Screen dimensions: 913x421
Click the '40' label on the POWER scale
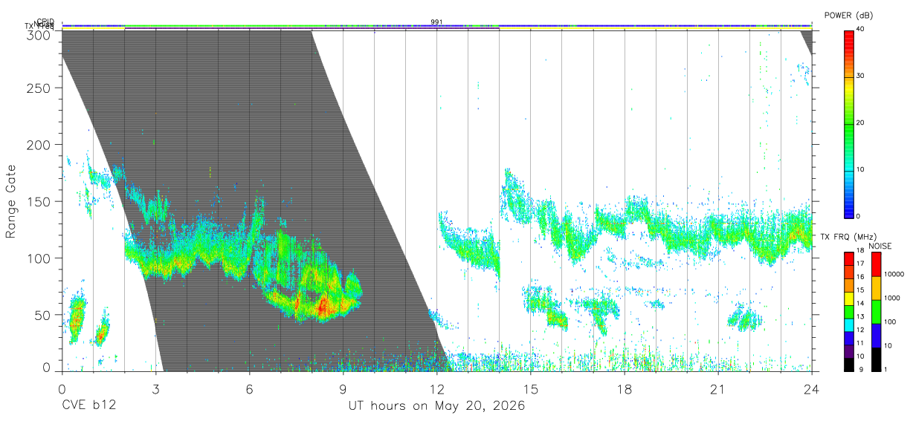[x=862, y=29]
